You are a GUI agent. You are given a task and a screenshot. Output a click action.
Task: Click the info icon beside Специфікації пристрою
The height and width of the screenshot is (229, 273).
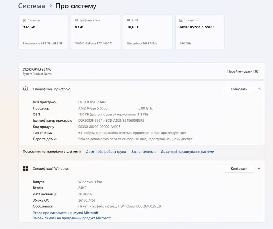point(26,89)
